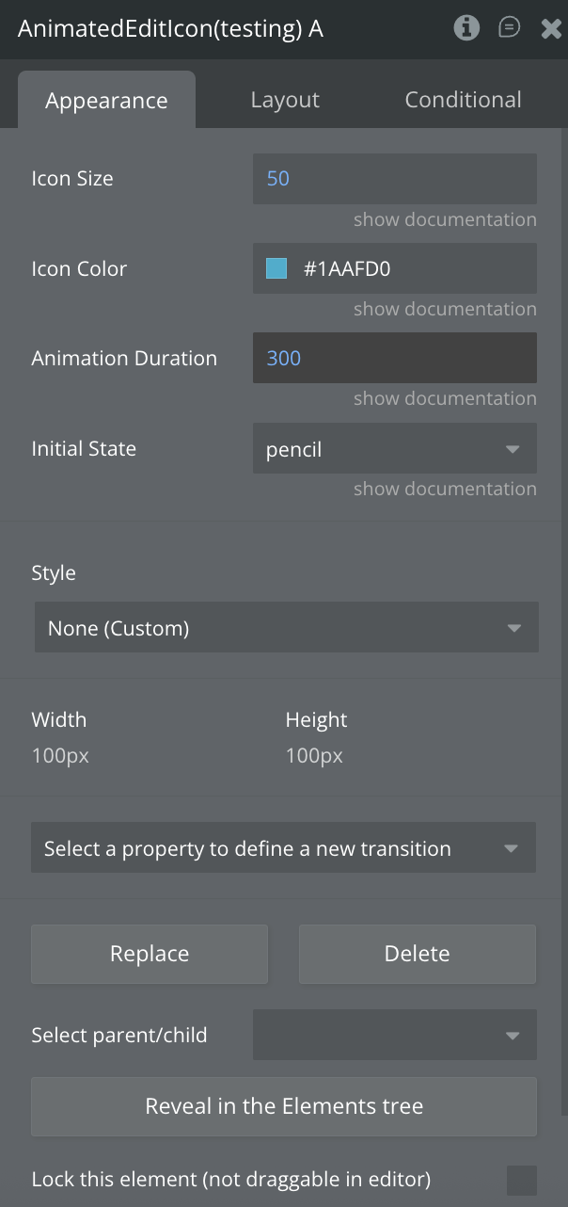The height and width of the screenshot is (1207, 568).
Task: Select the Appearance tab
Action: pos(106,101)
